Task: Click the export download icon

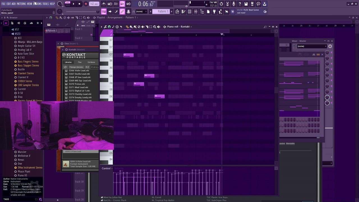Action: [x=264, y=4]
